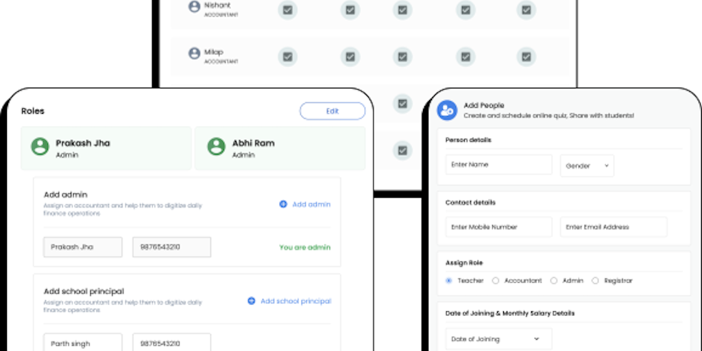Click the 'Milap' name text
702x351 pixels.
[214, 52]
